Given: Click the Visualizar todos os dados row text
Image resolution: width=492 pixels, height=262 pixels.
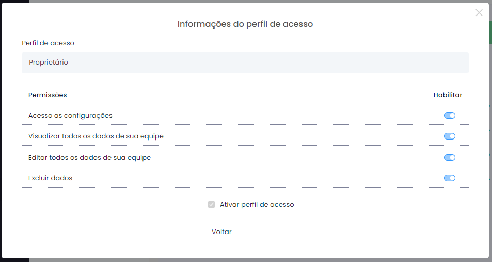Looking at the screenshot, I should click(96, 136).
